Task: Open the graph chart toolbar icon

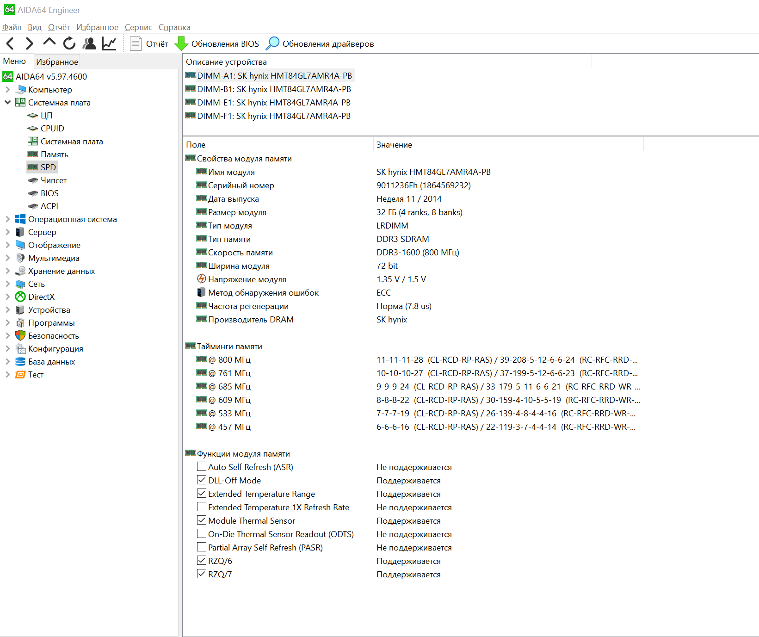Action: click(x=109, y=43)
